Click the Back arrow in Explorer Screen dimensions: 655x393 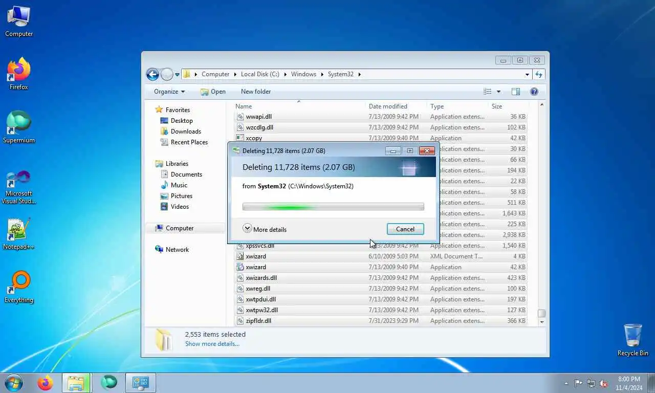click(x=152, y=74)
